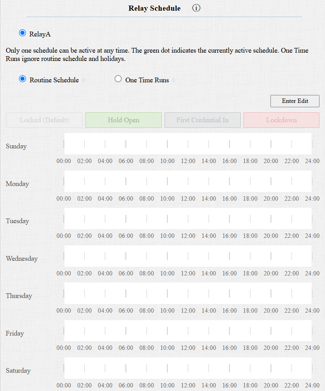
Task: Click the status dot next to Routine Schedule
Action: click(x=83, y=80)
